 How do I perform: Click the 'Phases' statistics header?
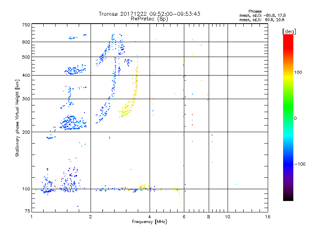click(255, 11)
